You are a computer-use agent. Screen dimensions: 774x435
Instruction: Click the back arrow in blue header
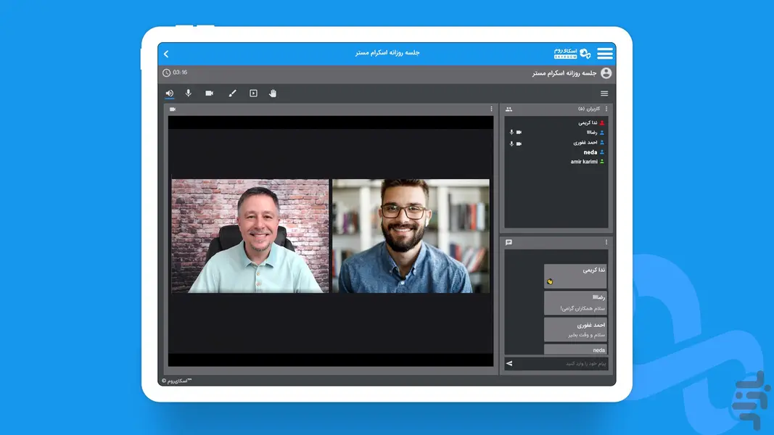tap(166, 54)
